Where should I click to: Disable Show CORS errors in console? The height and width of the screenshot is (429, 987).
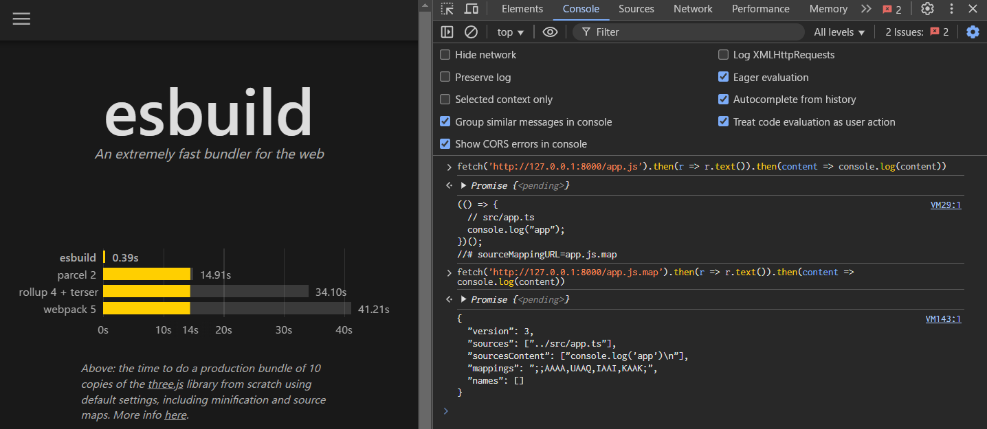click(x=445, y=144)
